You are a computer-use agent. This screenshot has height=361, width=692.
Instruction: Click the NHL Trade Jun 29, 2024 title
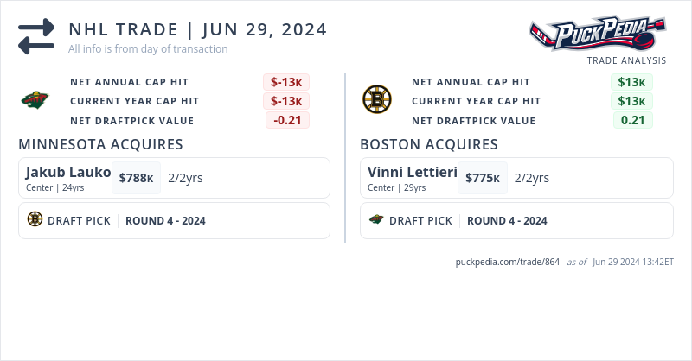point(198,29)
